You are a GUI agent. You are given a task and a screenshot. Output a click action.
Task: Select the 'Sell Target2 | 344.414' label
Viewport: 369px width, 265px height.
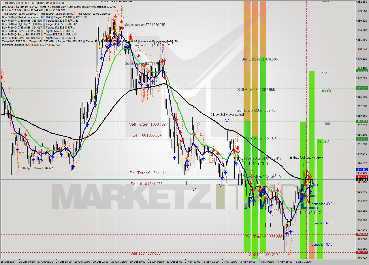pyautogui.click(x=148, y=173)
